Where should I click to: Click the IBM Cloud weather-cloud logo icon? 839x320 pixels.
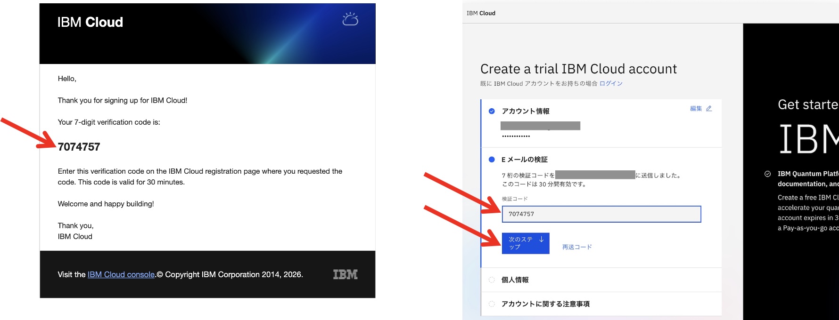coord(350,19)
